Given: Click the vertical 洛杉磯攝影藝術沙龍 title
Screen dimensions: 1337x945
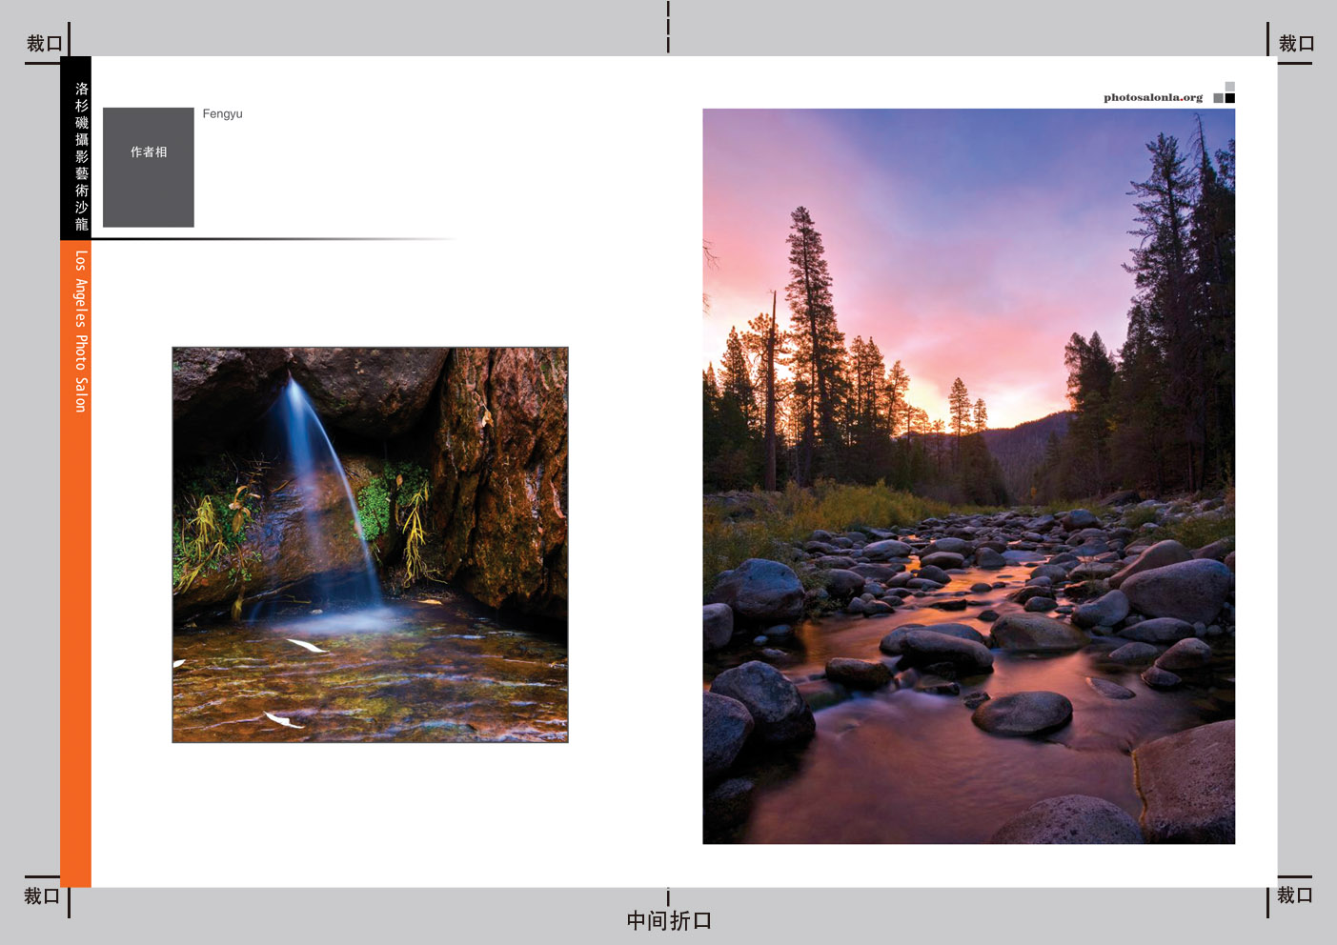Looking at the screenshot, I should [x=82, y=156].
